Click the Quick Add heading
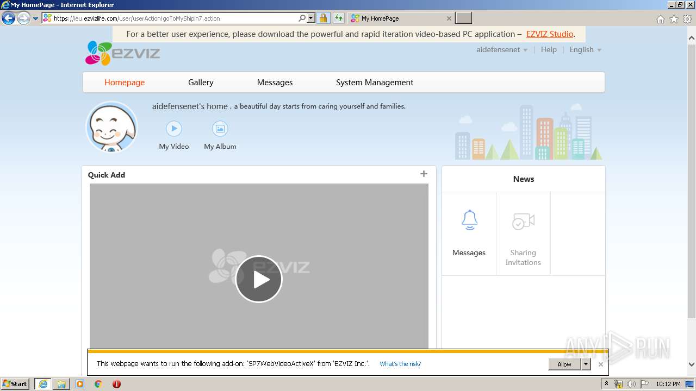 click(107, 175)
